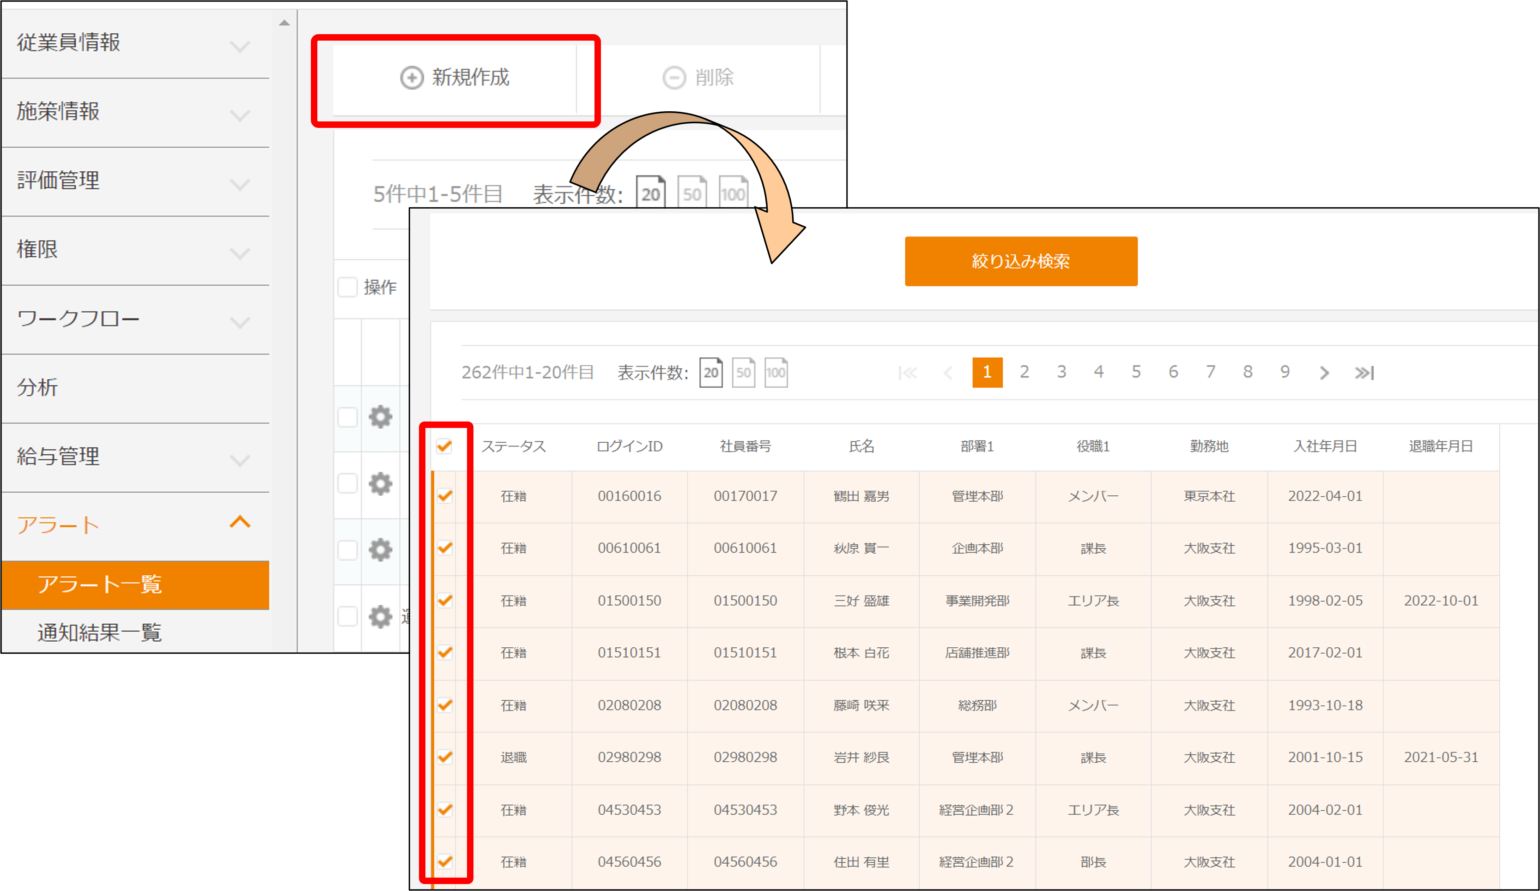Set display count to 100 in employee list
Screen dimensions: 1540x891
(x=776, y=372)
